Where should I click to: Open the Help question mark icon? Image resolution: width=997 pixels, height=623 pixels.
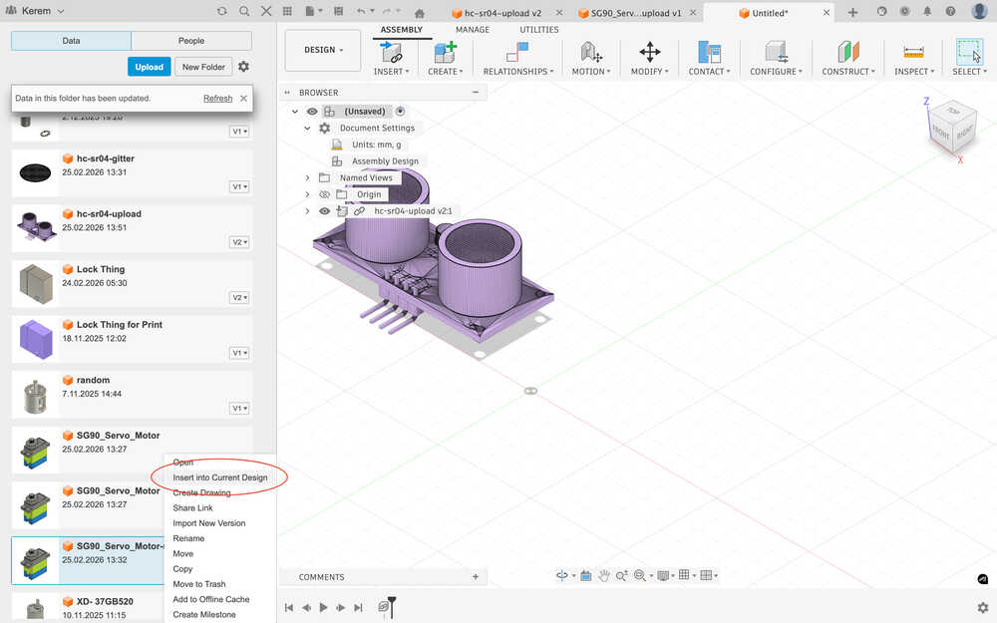tap(950, 11)
